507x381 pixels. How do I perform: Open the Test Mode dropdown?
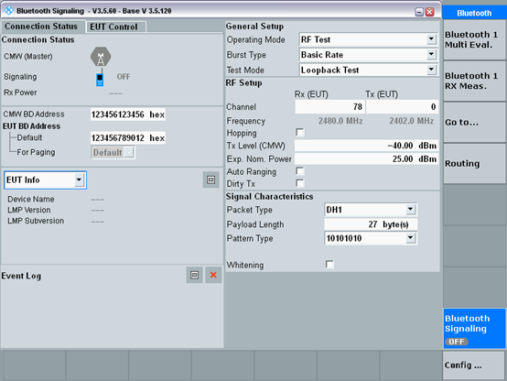(431, 70)
